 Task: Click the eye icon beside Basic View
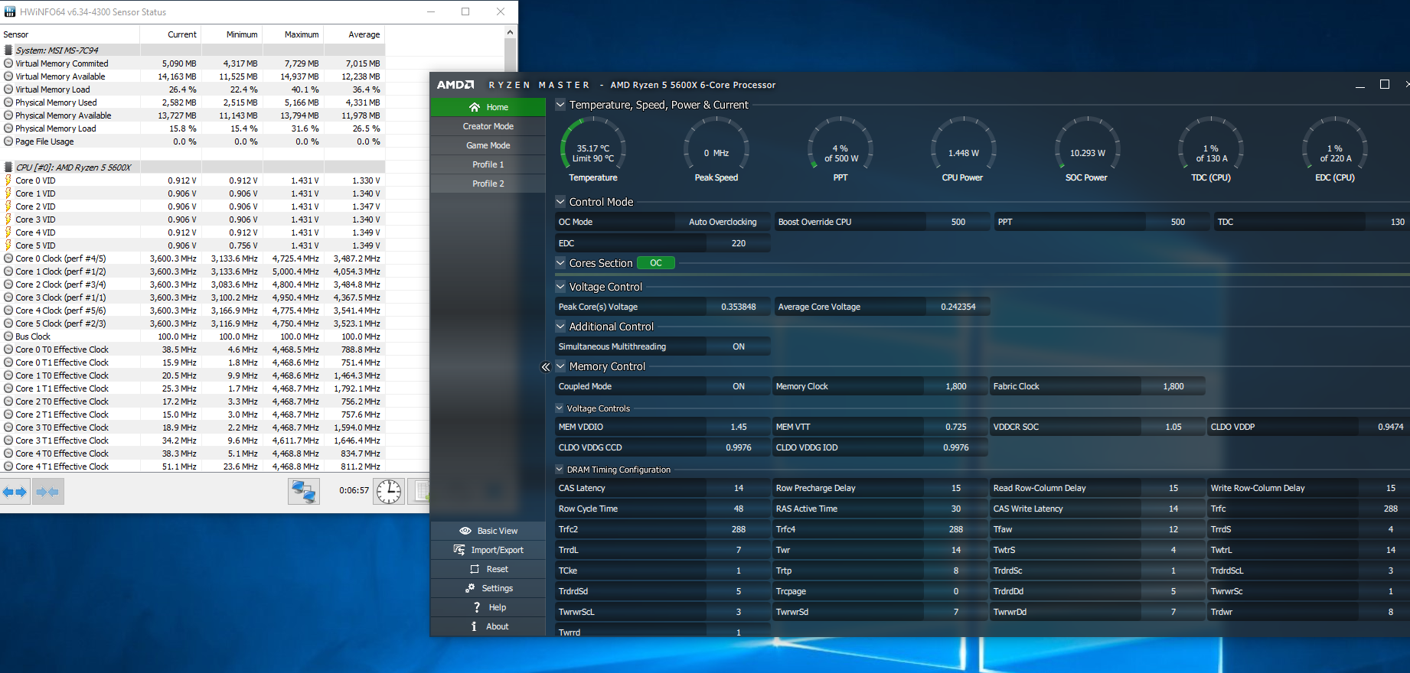(x=465, y=531)
